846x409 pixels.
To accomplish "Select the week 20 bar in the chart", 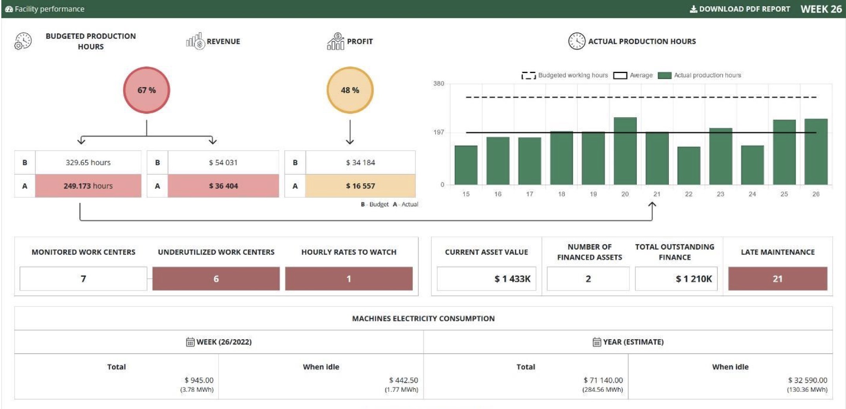I will click(625, 151).
